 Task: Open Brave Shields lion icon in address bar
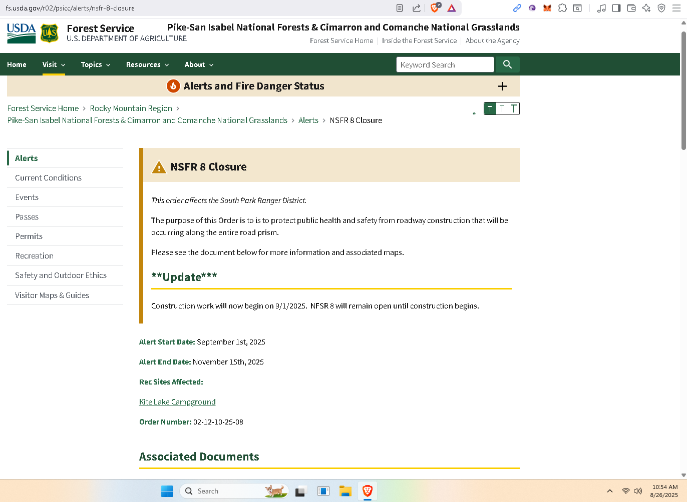(x=435, y=8)
